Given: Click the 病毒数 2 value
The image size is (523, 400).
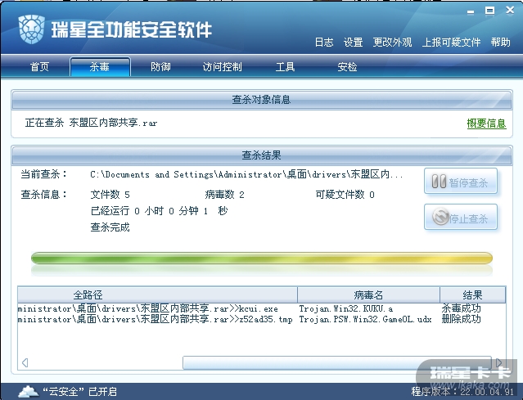Looking at the screenshot, I should coord(224,195).
